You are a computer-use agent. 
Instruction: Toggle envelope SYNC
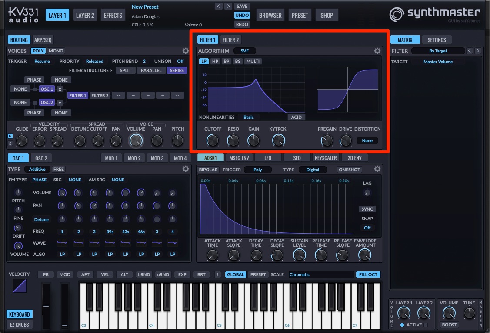(x=367, y=209)
